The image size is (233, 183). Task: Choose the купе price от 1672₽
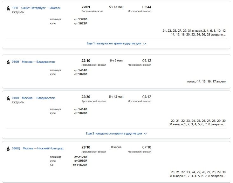pos(80,23)
